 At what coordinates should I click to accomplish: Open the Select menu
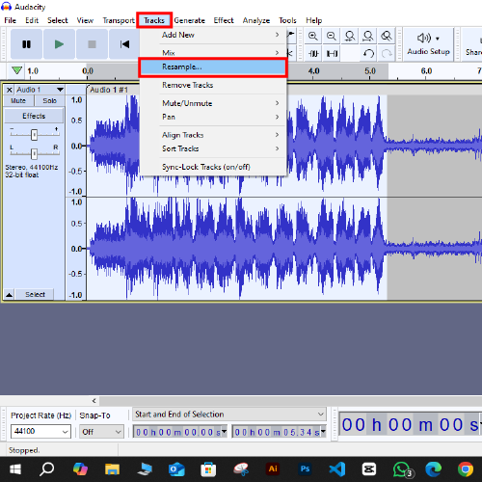(58, 20)
